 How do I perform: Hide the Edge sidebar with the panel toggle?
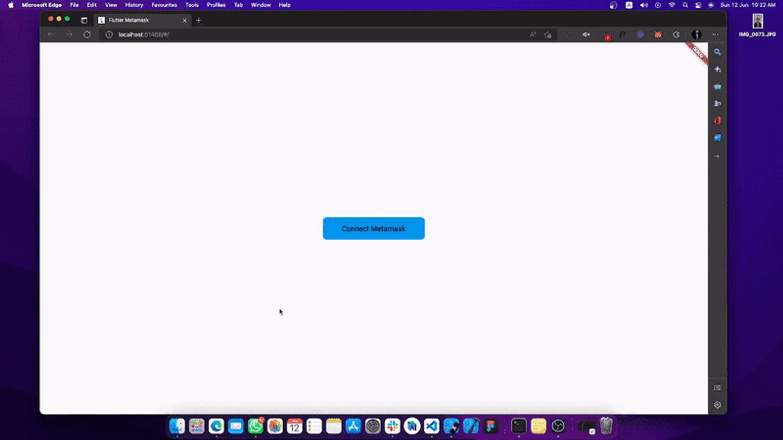[717, 388]
